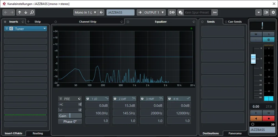The width and height of the screenshot is (278, 137).
Task: Click the record enable button
Action: pos(269,119)
